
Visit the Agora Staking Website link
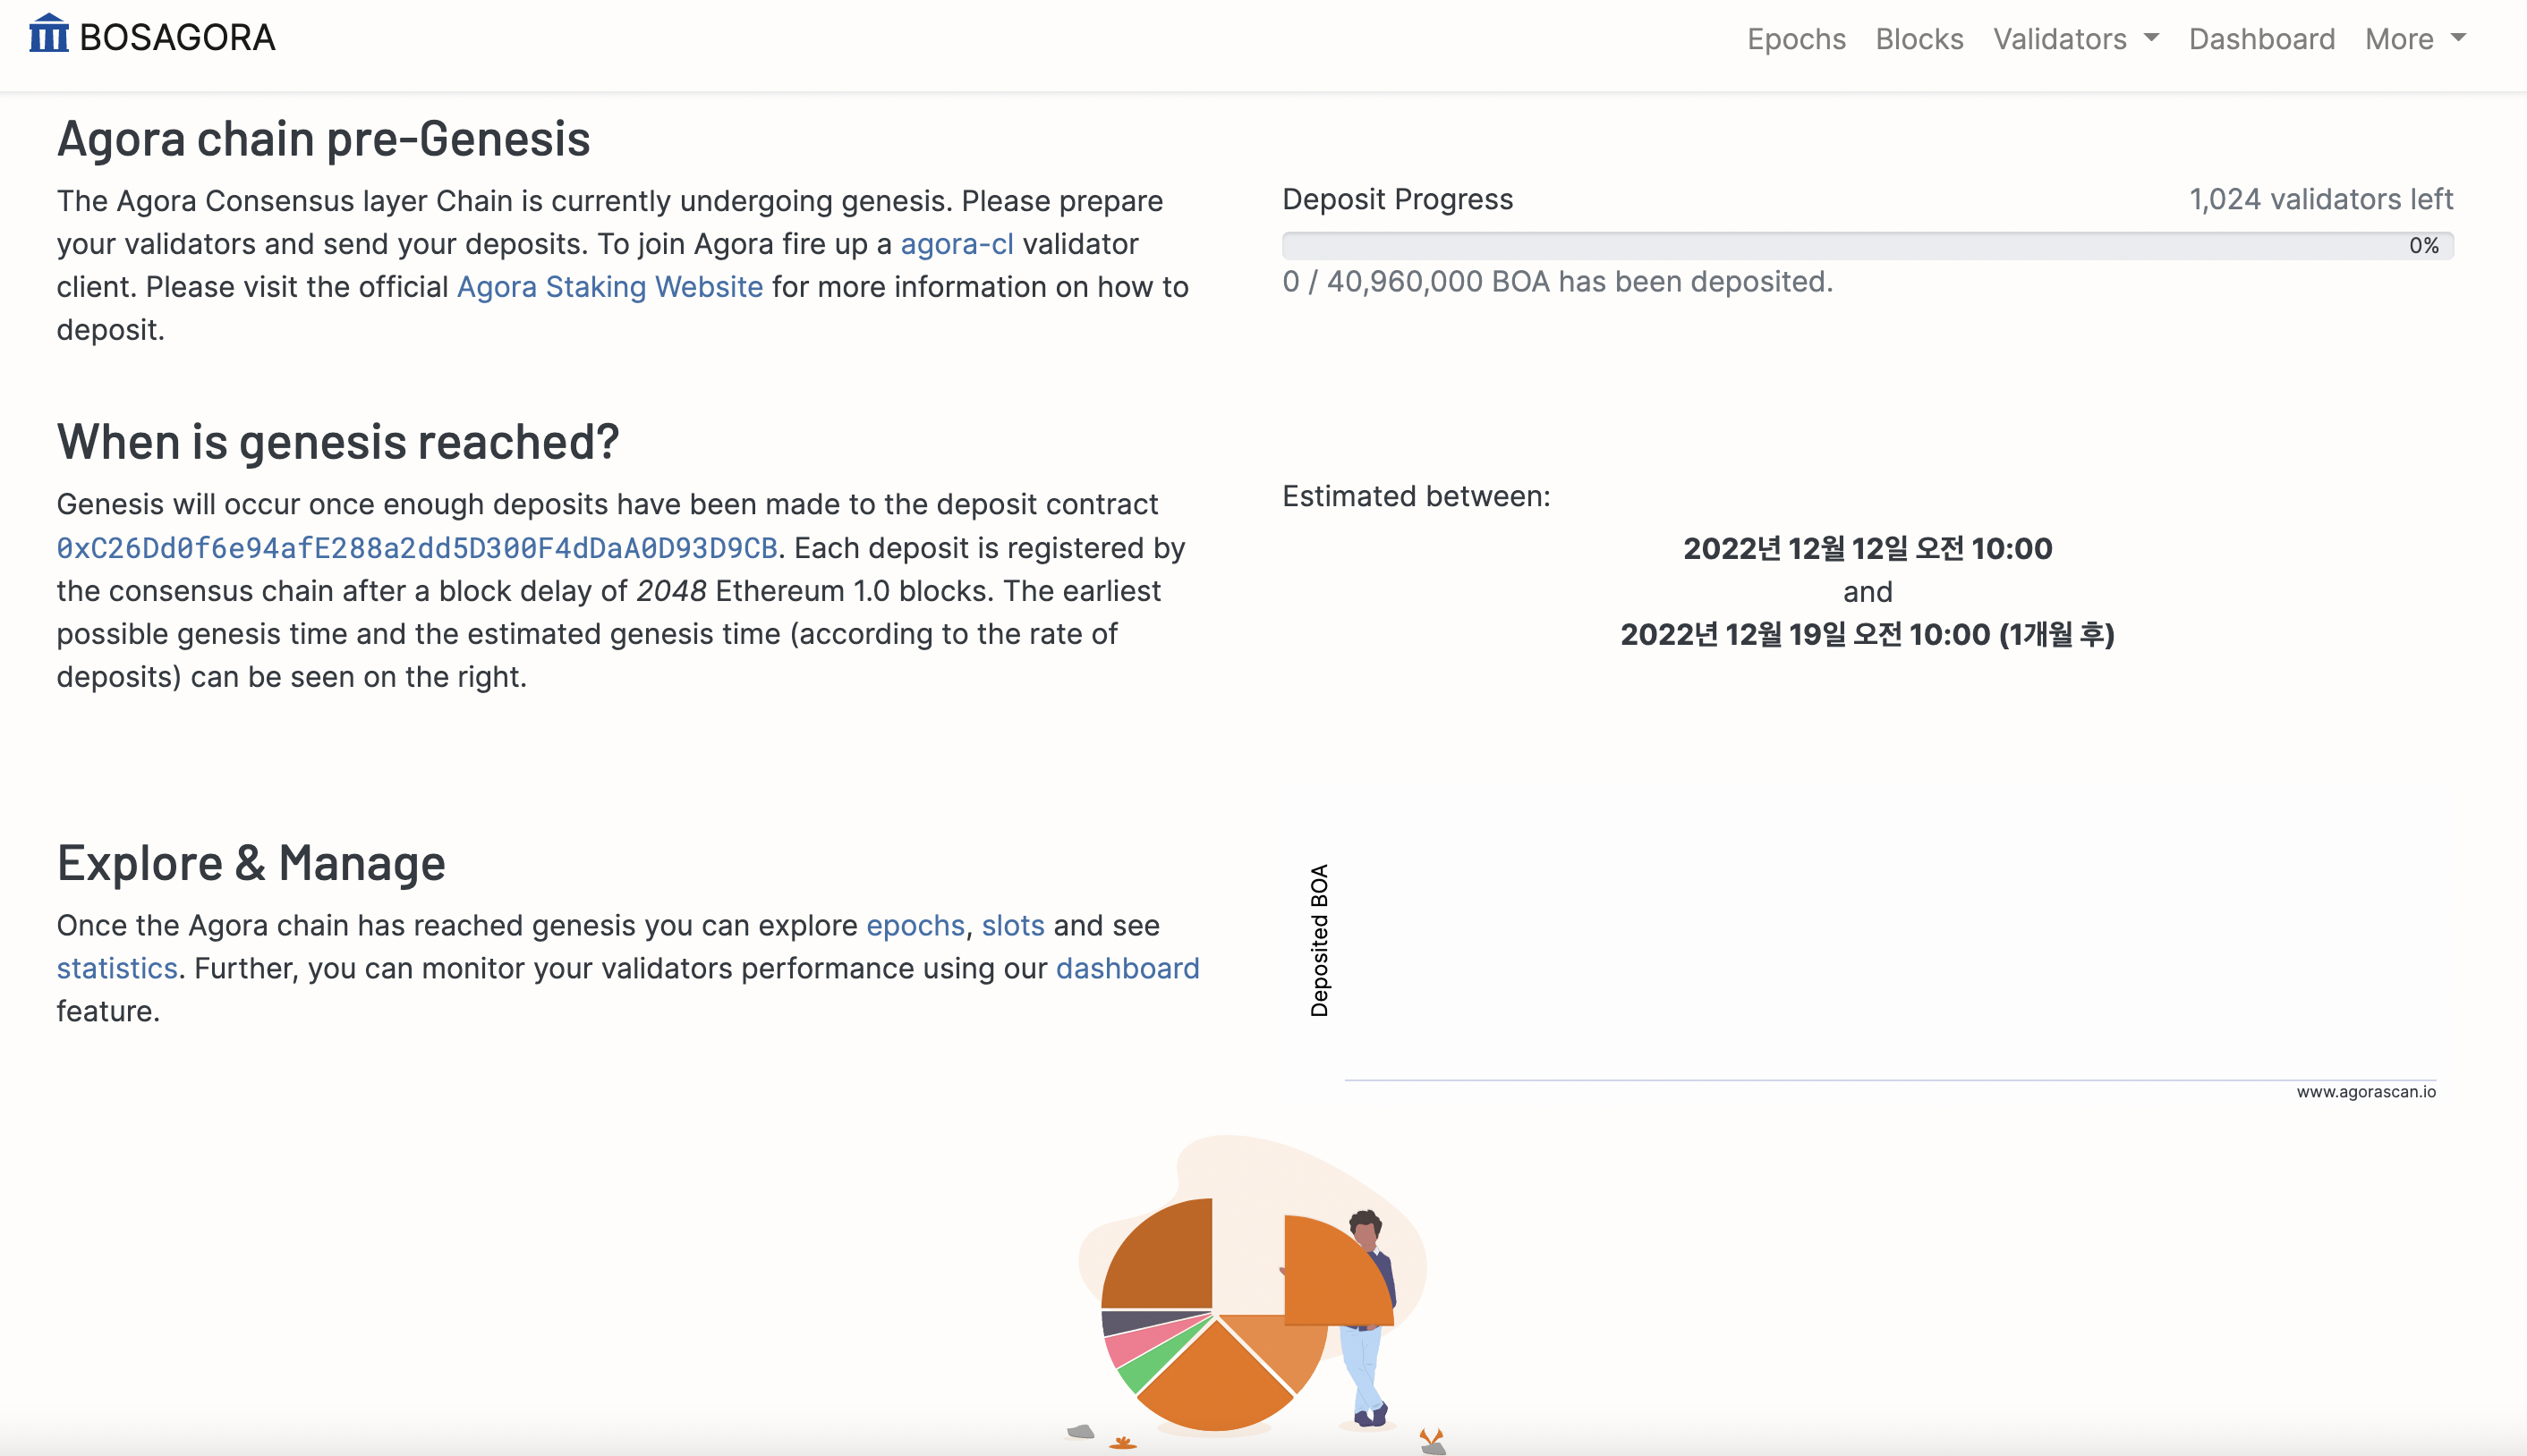pyautogui.click(x=609, y=286)
